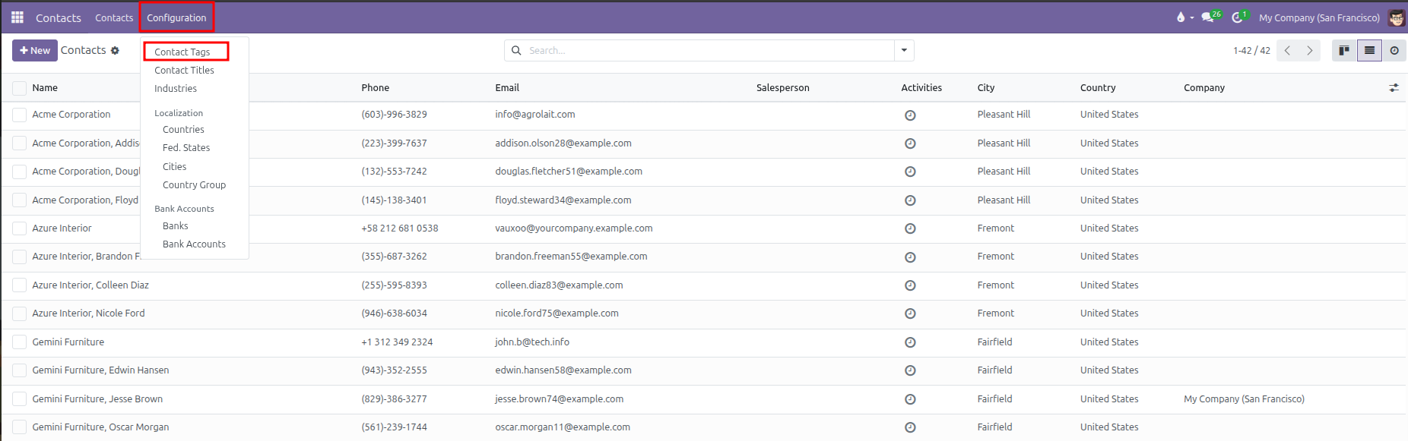The width and height of the screenshot is (1408, 441).
Task: Sort by the Phone column header
Action: tap(376, 88)
